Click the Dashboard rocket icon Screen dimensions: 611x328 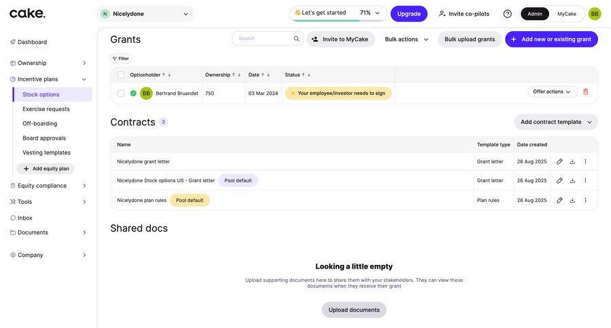pyautogui.click(x=13, y=42)
